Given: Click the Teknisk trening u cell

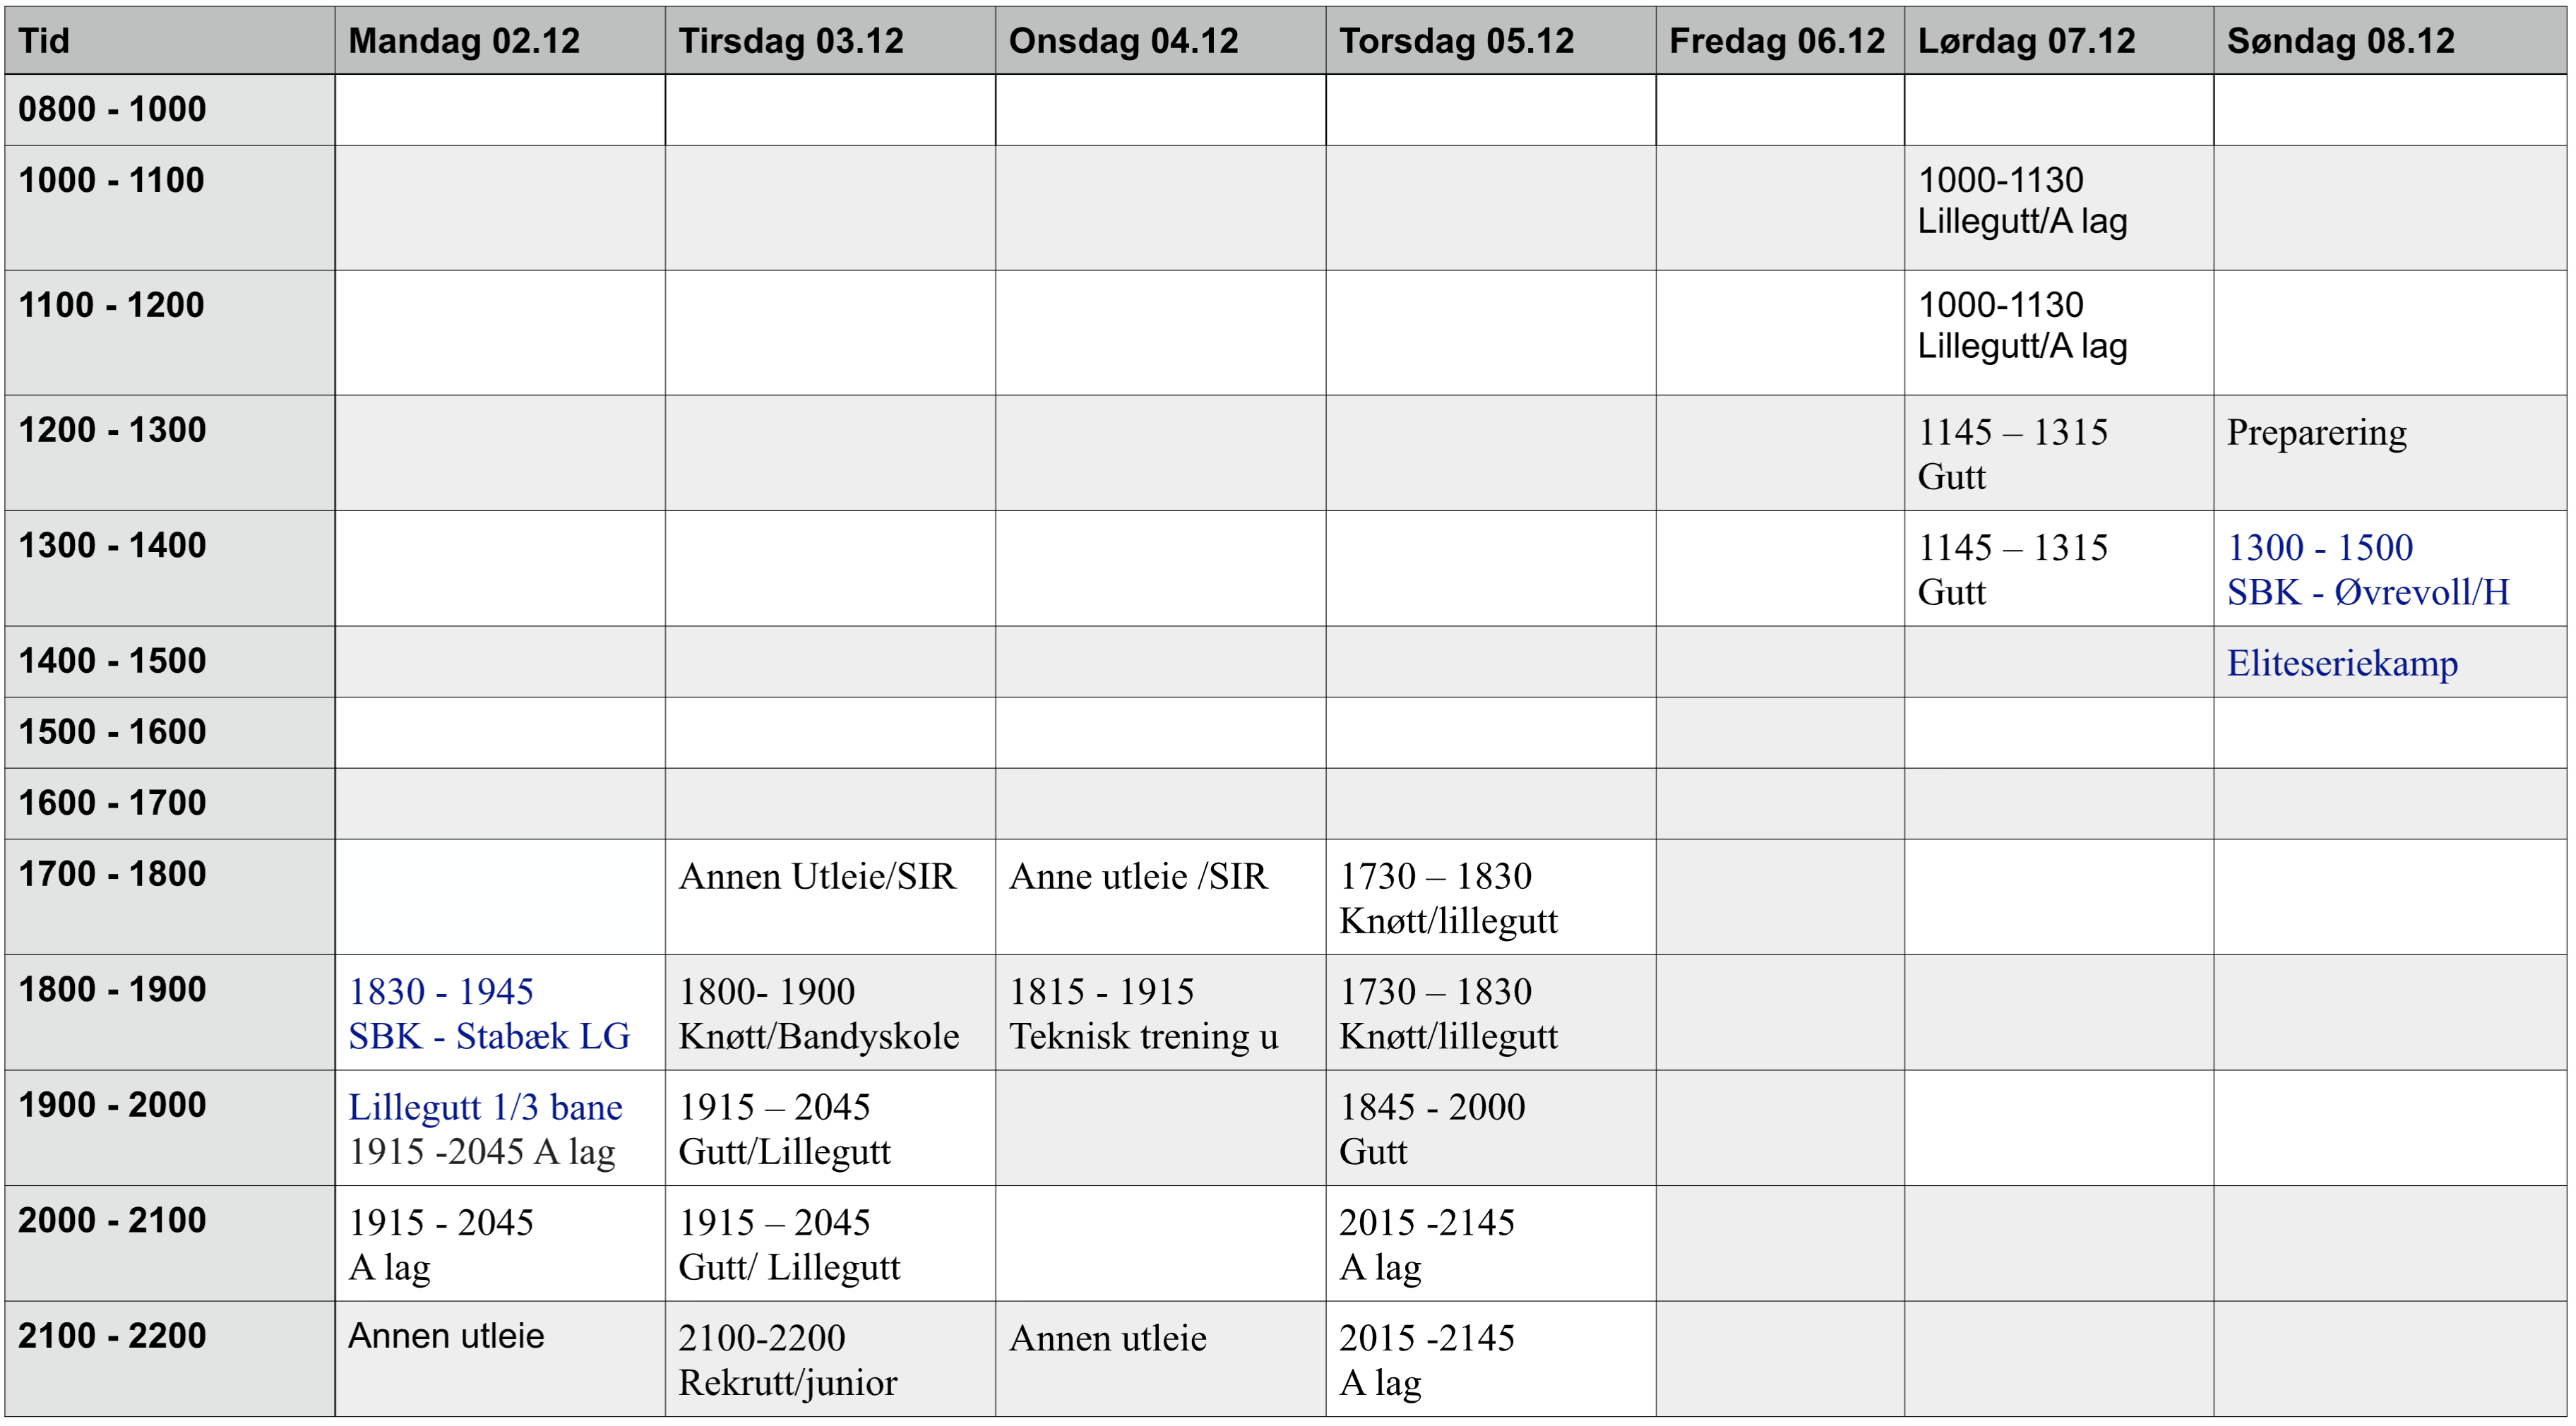Looking at the screenshot, I should pyautogui.click(x=1143, y=1036).
